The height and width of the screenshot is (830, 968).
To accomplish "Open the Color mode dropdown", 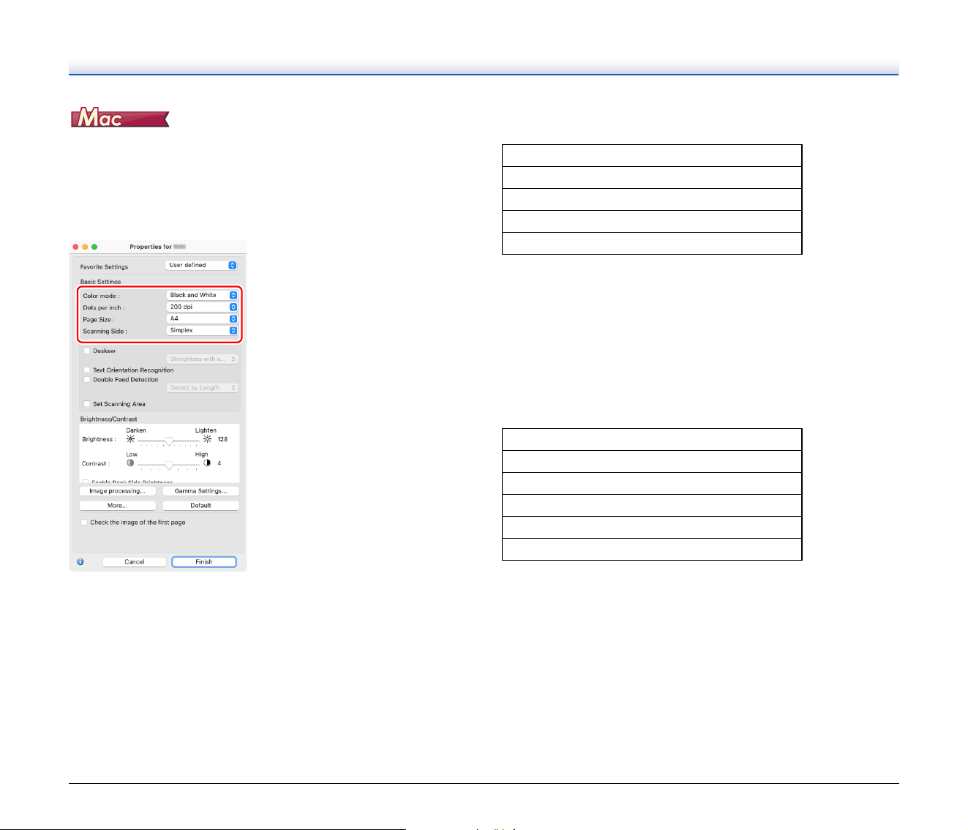I will tap(202, 296).
